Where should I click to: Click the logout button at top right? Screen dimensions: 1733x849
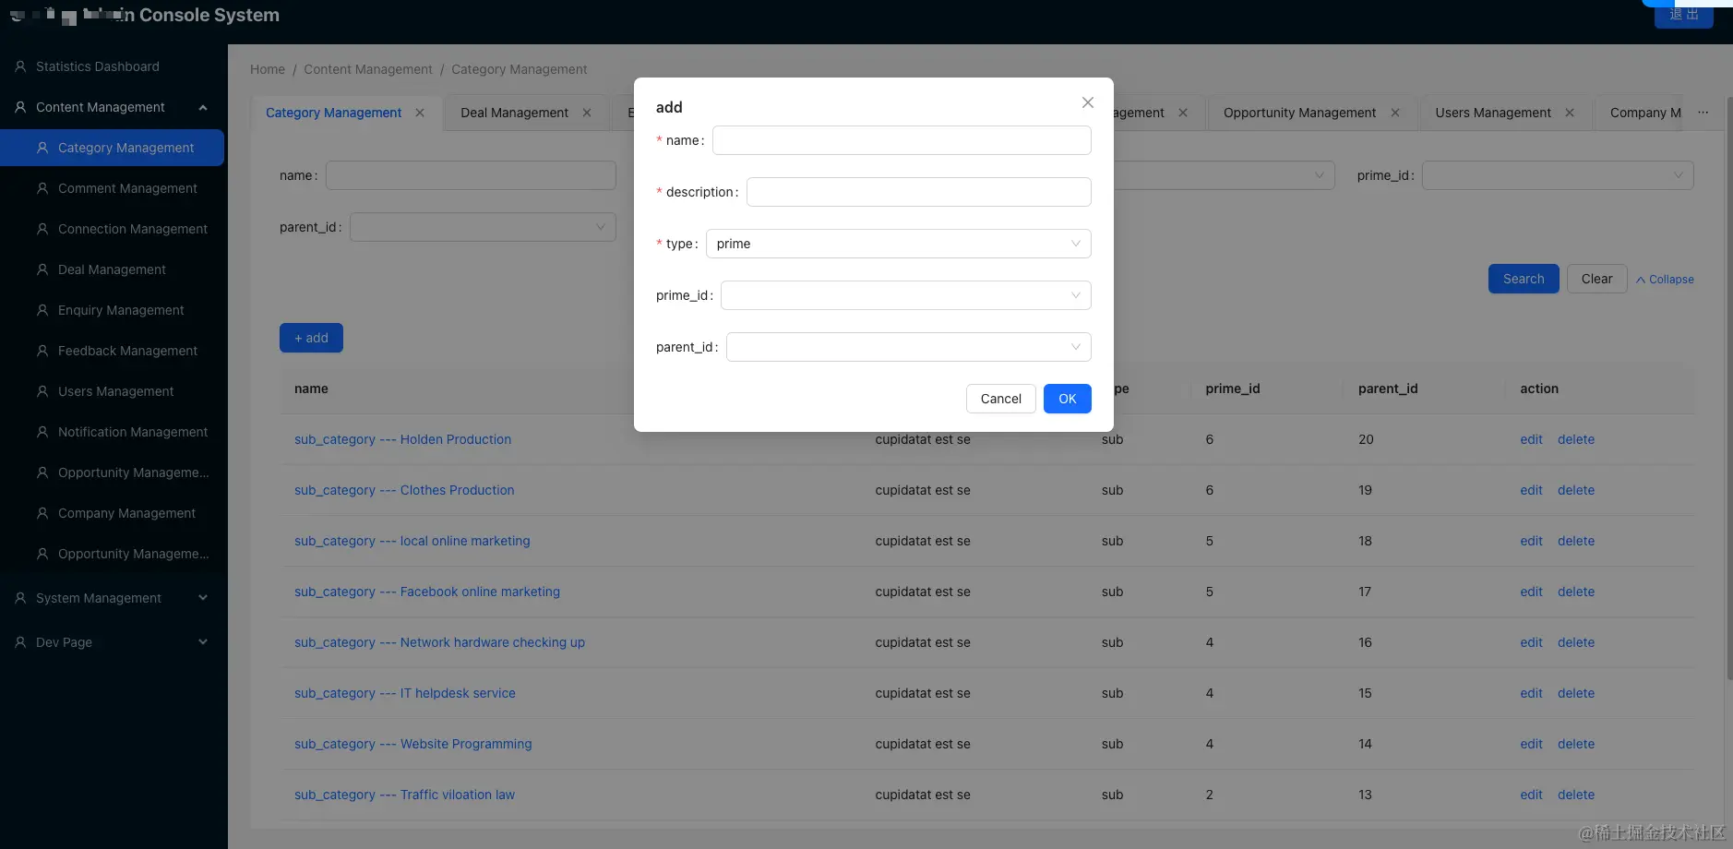[x=1684, y=15]
